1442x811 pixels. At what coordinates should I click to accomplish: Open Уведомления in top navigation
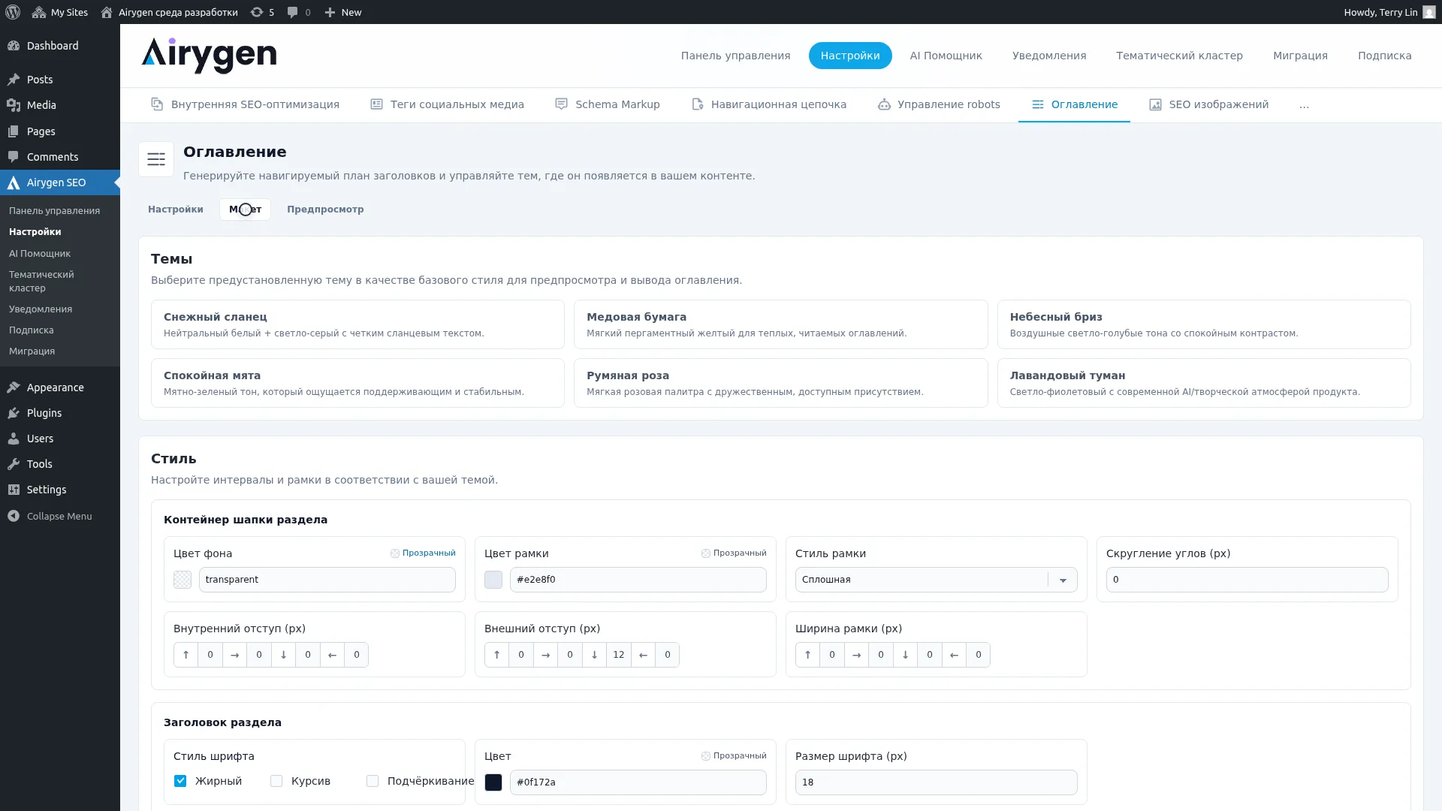pos(1048,56)
